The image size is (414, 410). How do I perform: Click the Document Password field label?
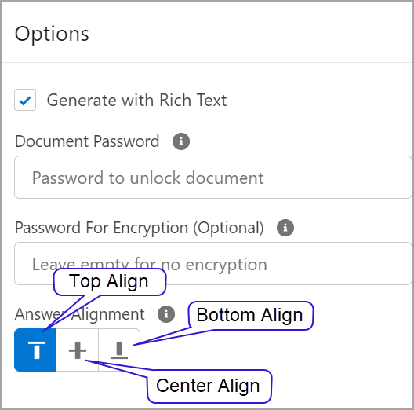pos(87,141)
